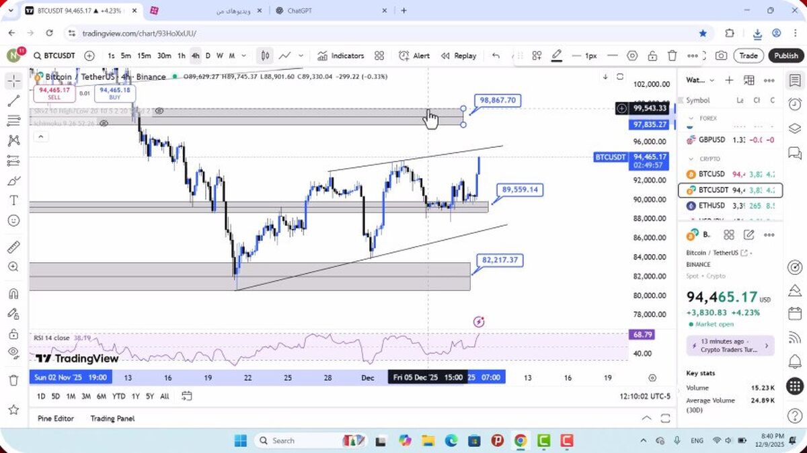Open the Fibonacci tools group
807x453 pixels.
point(14,121)
